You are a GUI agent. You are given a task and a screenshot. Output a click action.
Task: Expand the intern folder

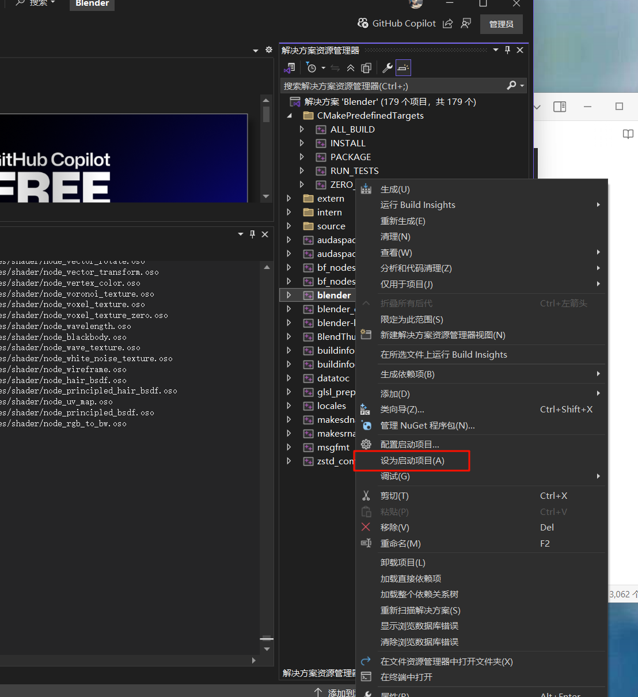pos(289,213)
